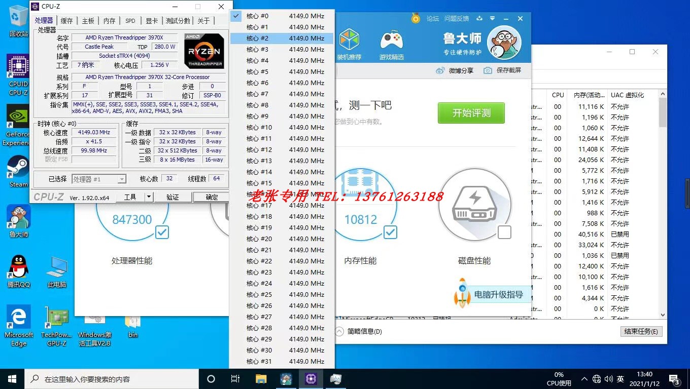Image resolution: width=690 pixels, height=389 pixels.
Task: Open the 鲁大师 desktop icon
Action: (x=19, y=221)
